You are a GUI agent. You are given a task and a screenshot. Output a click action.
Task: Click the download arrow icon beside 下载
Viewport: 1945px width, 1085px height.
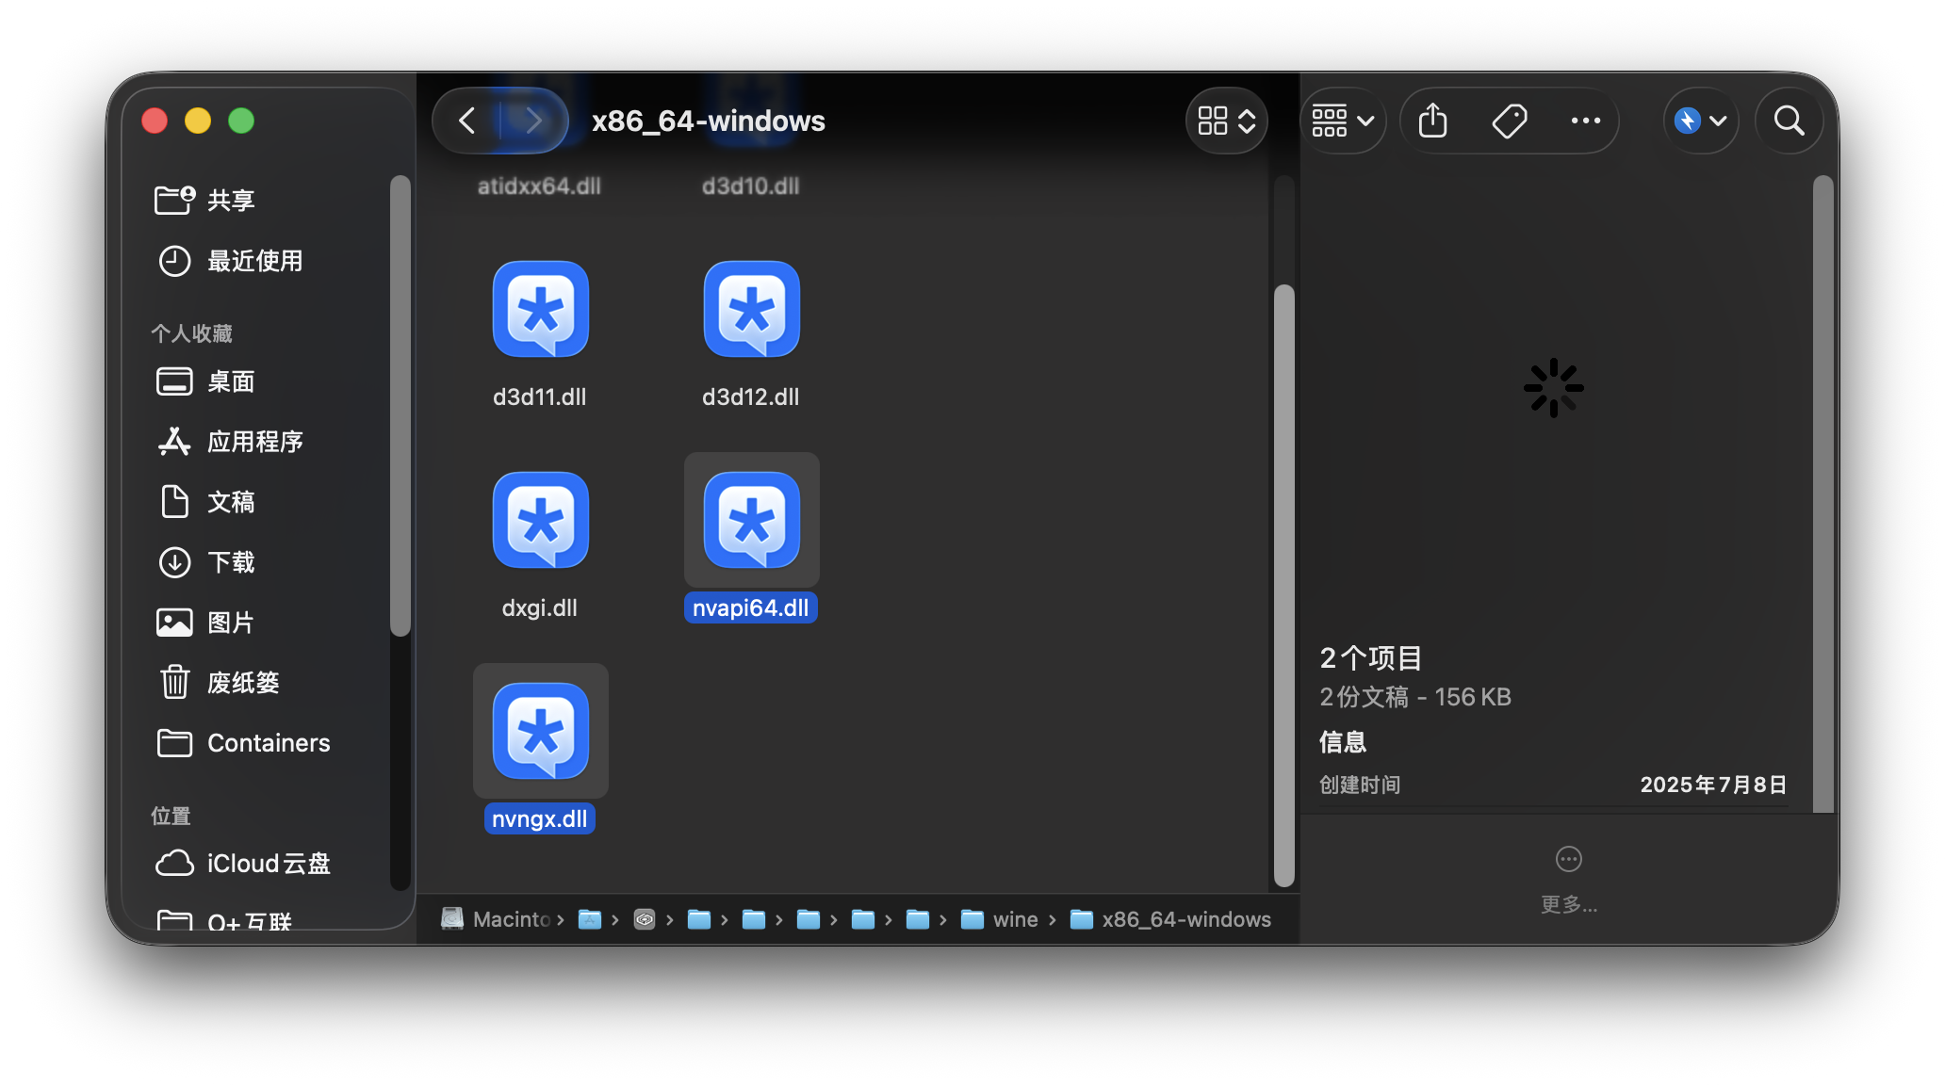[x=174, y=561]
